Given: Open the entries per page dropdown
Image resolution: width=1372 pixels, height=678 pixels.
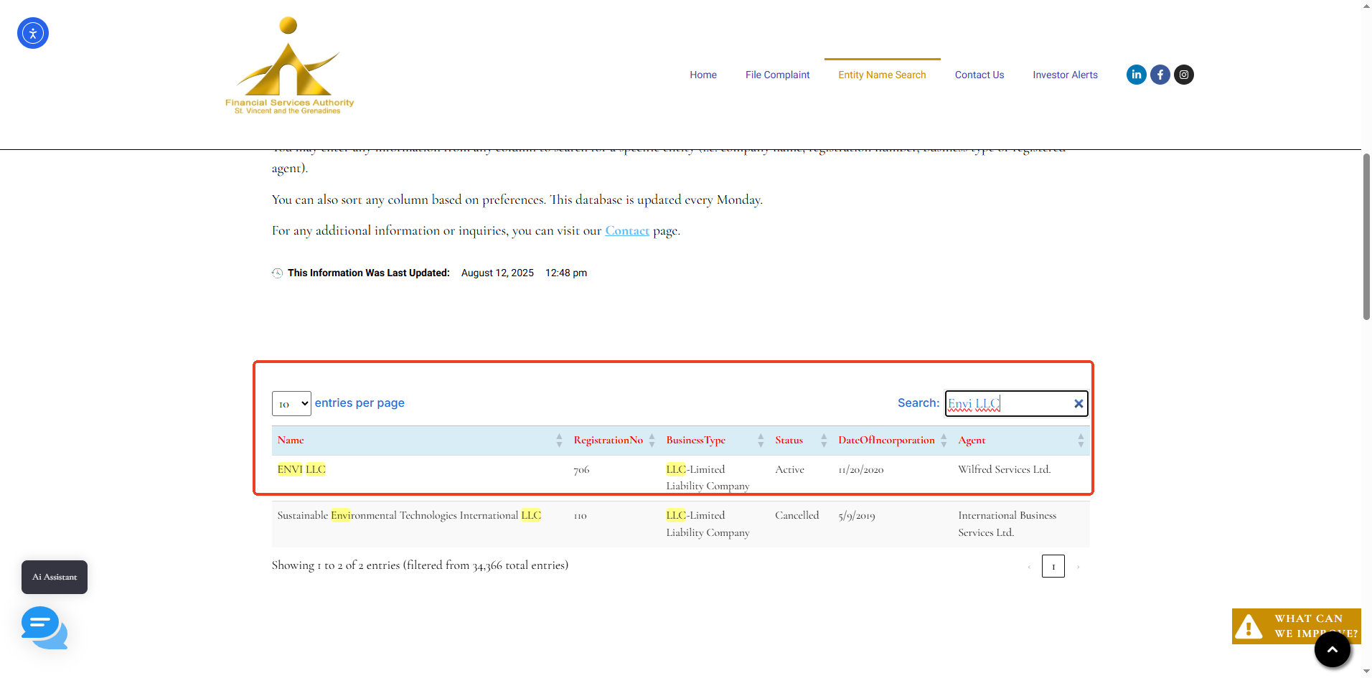Looking at the screenshot, I should click(x=291, y=404).
